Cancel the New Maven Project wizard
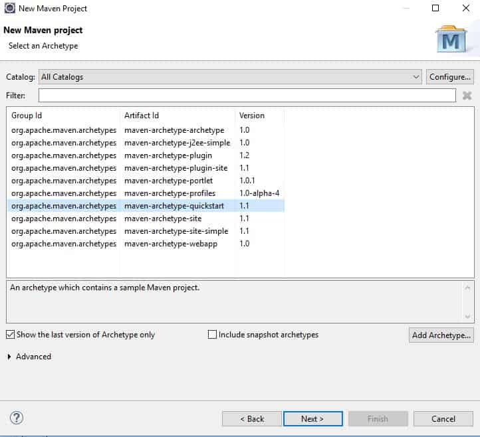 pos(443,418)
